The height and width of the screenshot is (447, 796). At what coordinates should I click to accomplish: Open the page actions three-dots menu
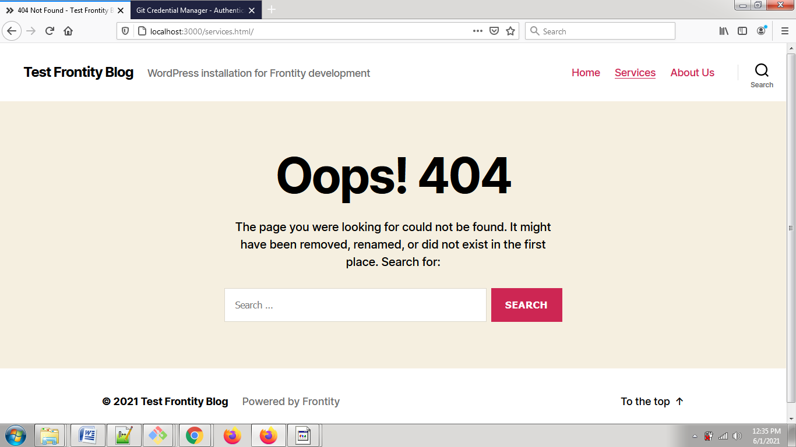478,31
